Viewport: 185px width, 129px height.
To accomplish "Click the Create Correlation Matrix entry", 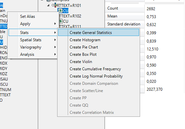I will (98, 113).
